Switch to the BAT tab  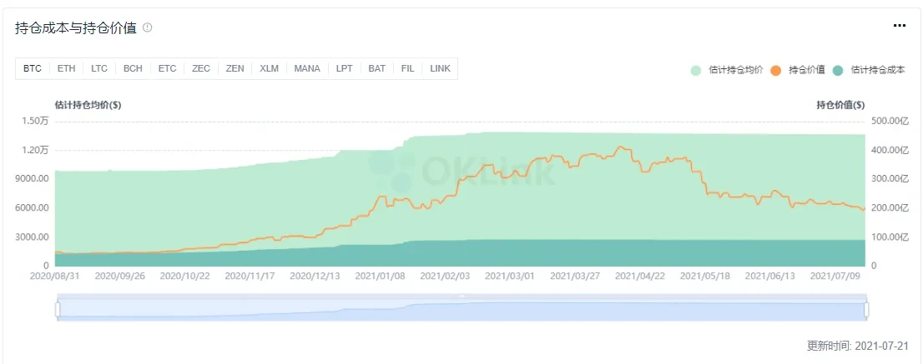[377, 68]
